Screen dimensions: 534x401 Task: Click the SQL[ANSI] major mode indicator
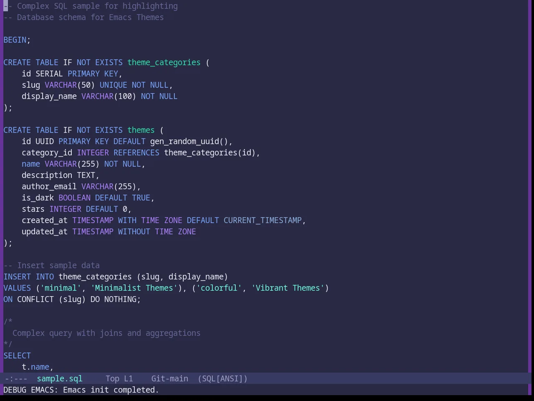pyautogui.click(x=222, y=378)
